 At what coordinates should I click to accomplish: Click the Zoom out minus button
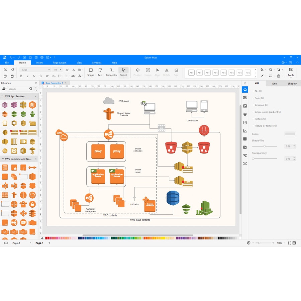pyautogui.click(x=253, y=243)
